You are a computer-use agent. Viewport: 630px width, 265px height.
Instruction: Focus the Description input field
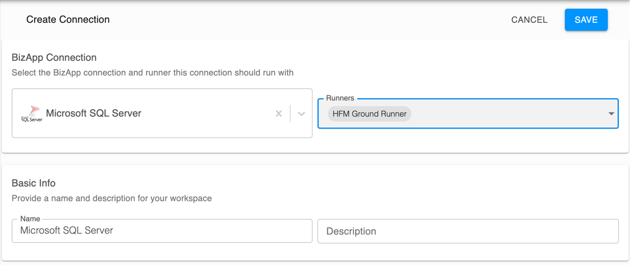pyautogui.click(x=468, y=231)
